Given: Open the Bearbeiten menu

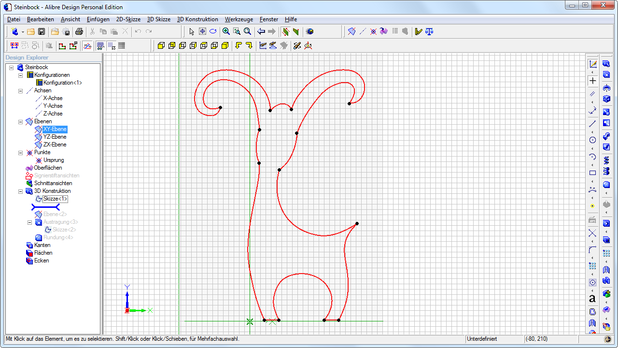Looking at the screenshot, I should pyautogui.click(x=41, y=19).
